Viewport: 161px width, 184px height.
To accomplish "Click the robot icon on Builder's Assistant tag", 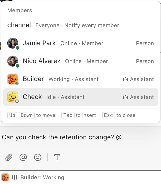I will click(x=125, y=79).
